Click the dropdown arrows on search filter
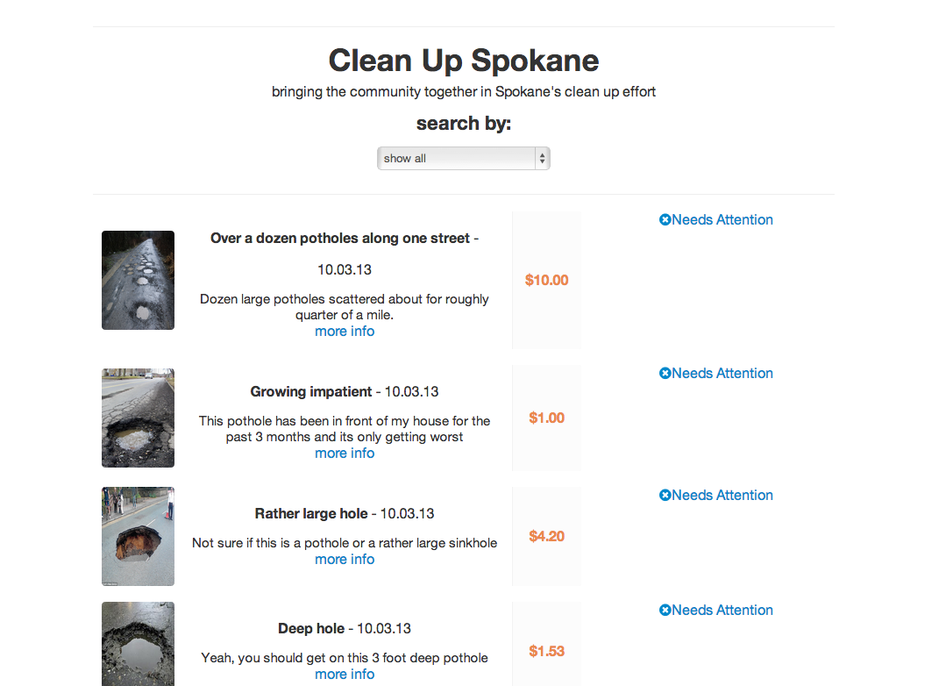The image size is (946, 686). pos(542,159)
